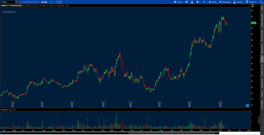Click the 'RAMBUS INC COM' company name
Screen dimensions: 264x135
(30, 2)
